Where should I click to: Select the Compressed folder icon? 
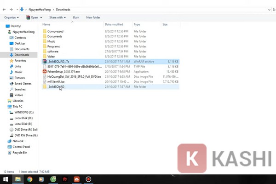45,31
